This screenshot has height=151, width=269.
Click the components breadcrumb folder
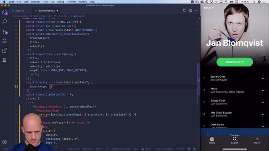coord(19,16)
